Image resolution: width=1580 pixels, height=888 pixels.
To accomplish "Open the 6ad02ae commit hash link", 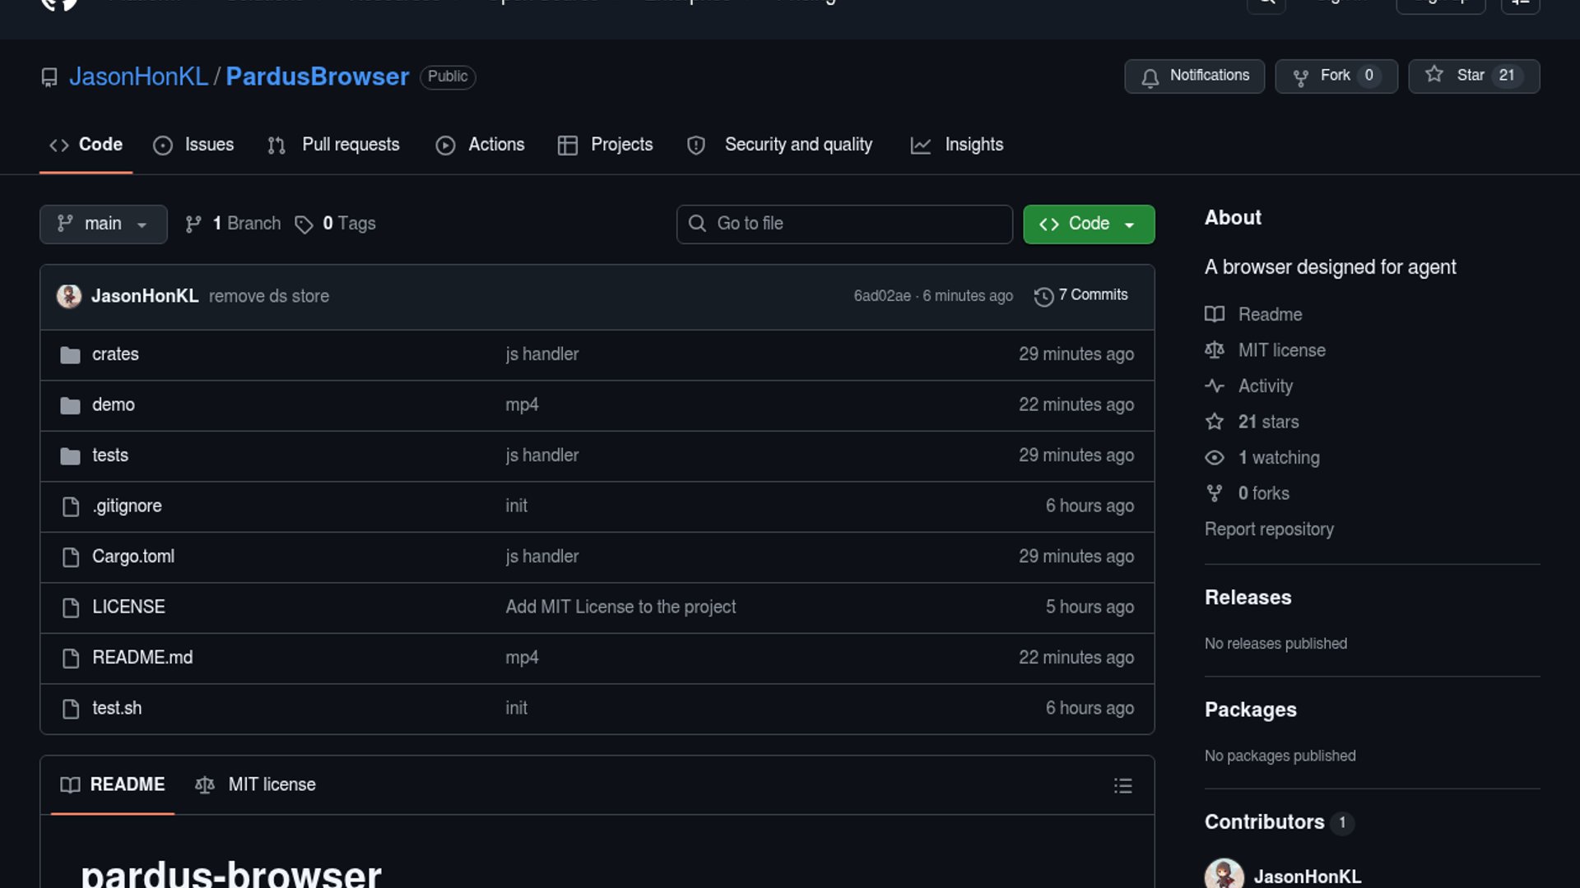I will [881, 296].
